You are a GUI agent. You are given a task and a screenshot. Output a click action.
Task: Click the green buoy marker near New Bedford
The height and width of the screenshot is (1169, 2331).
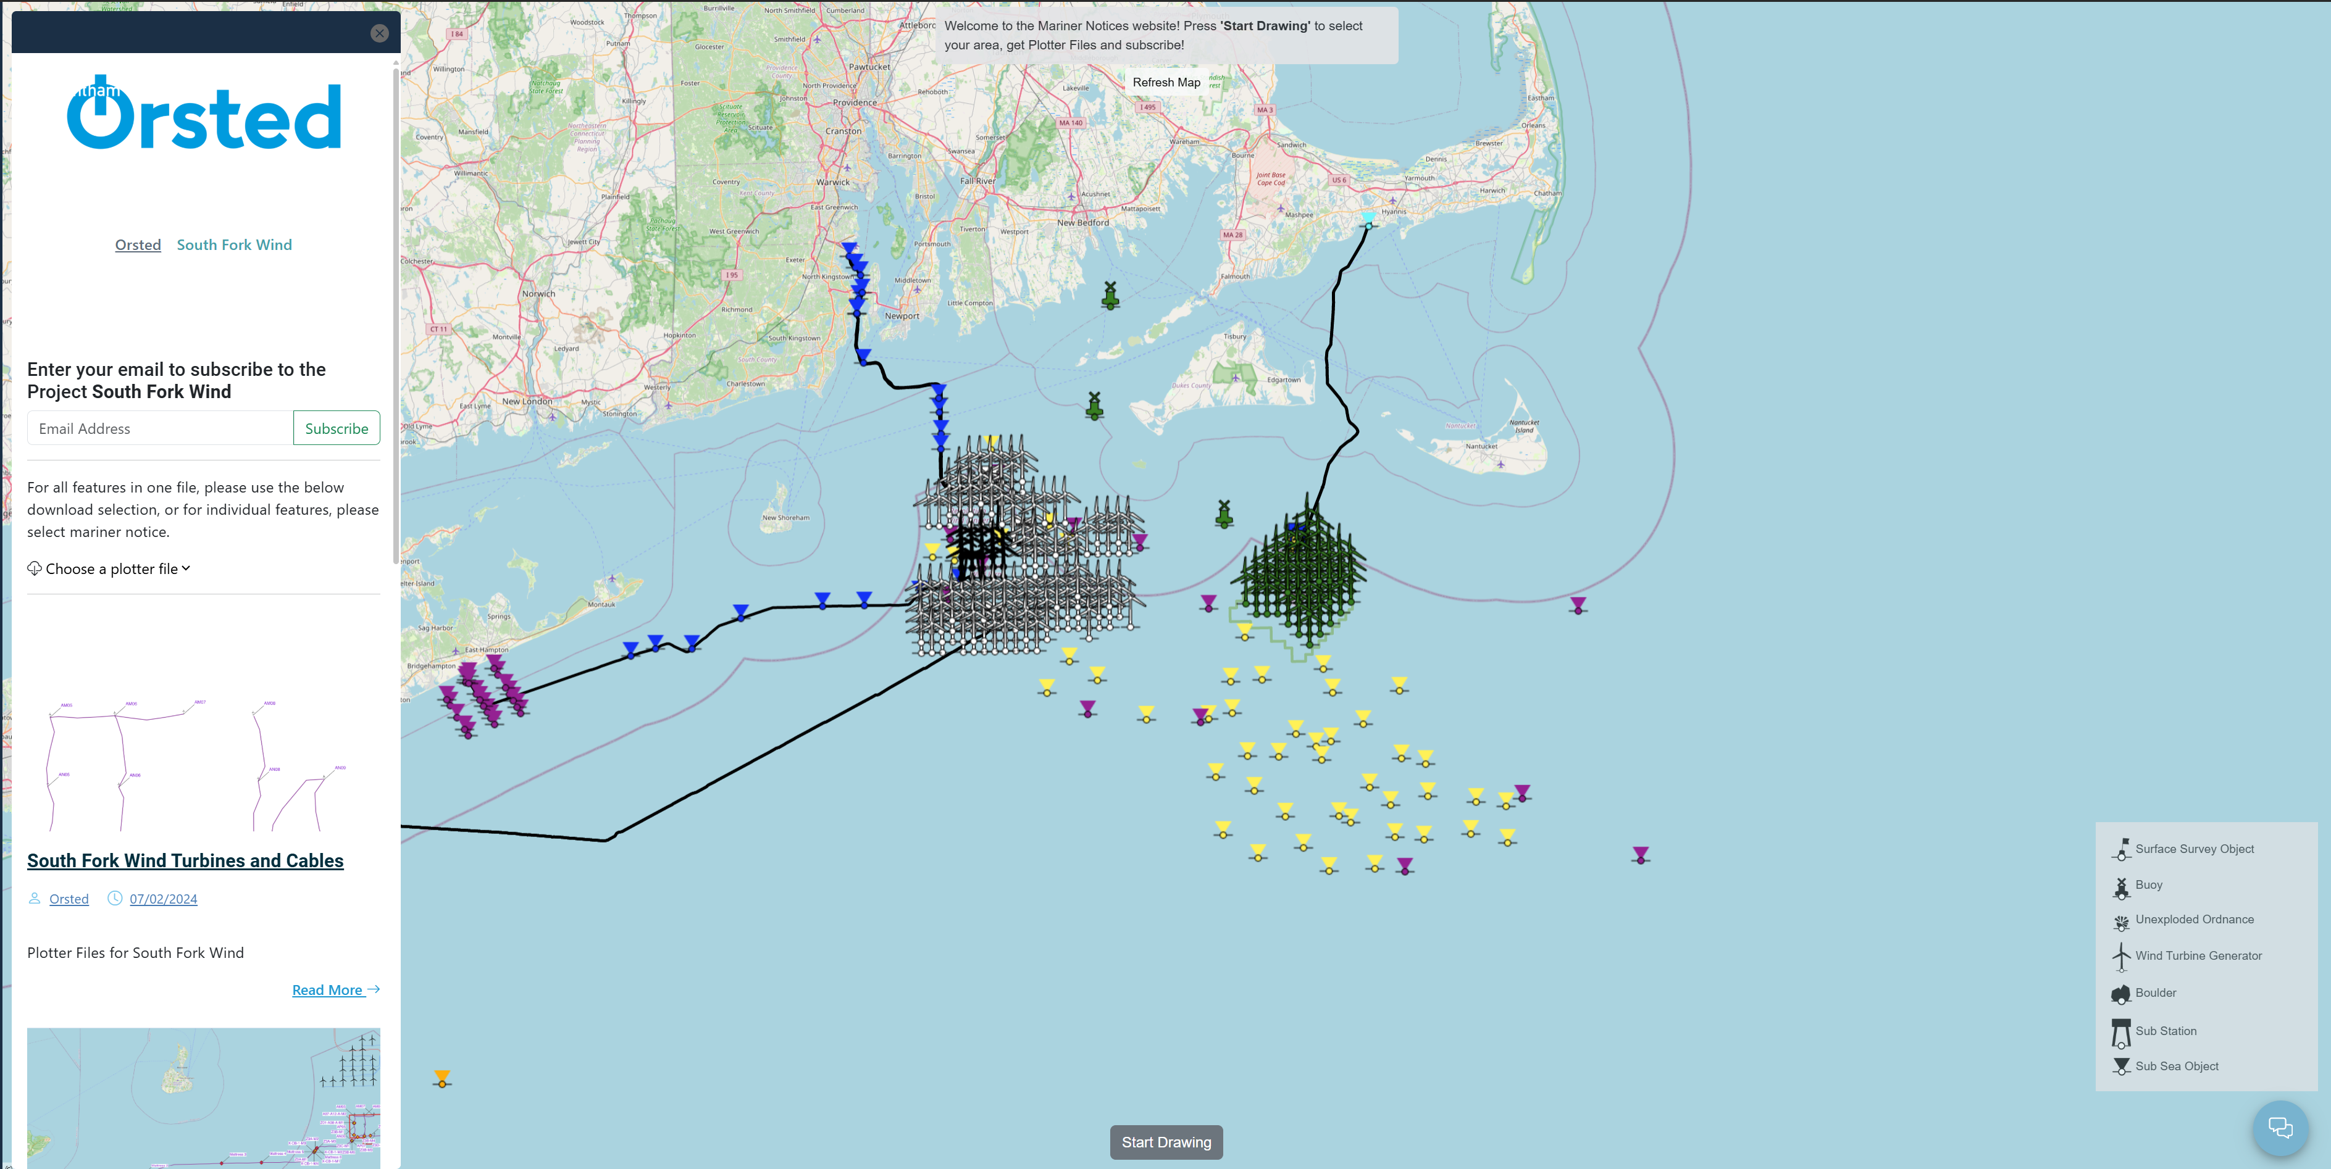1110,296
